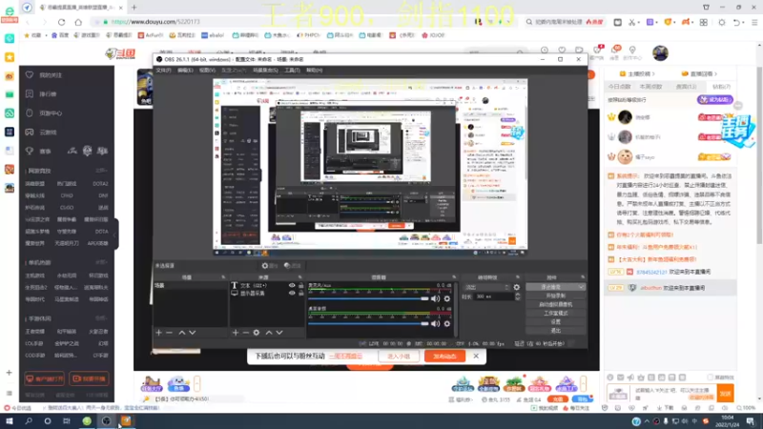This screenshot has width=763, height=429.
Task: Select the display capture source row
Action: [267, 294]
